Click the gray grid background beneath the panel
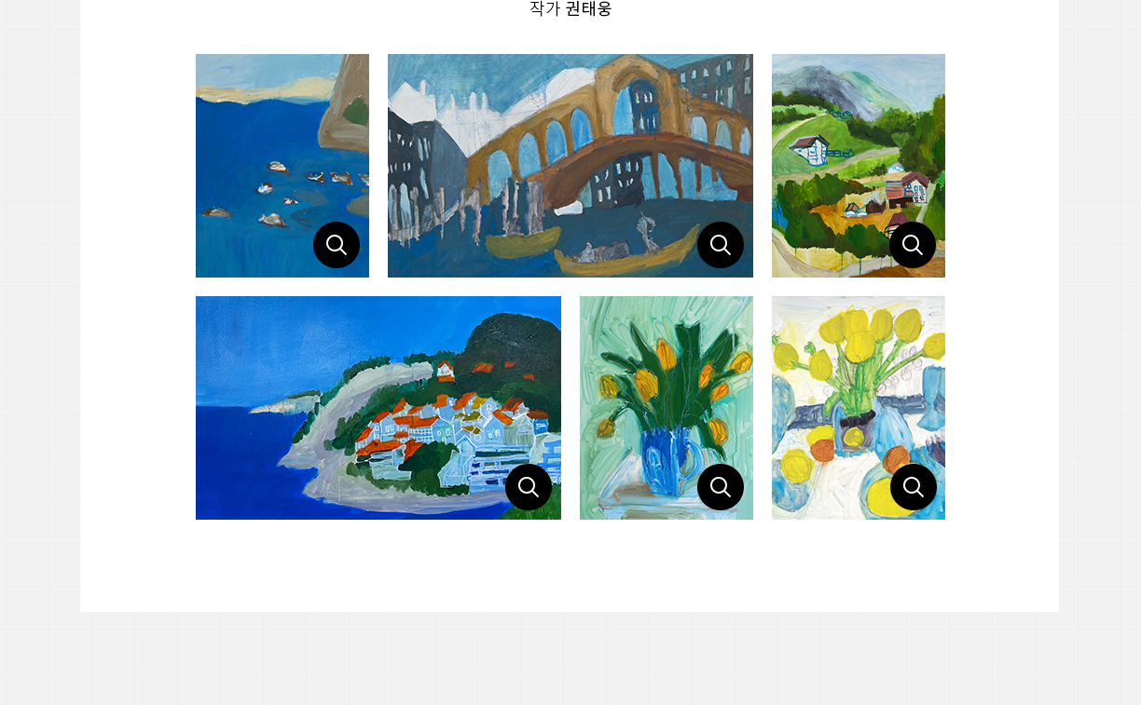The width and height of the screenshot is (1141, 705). pyautogui.click(x=570, y=658)
